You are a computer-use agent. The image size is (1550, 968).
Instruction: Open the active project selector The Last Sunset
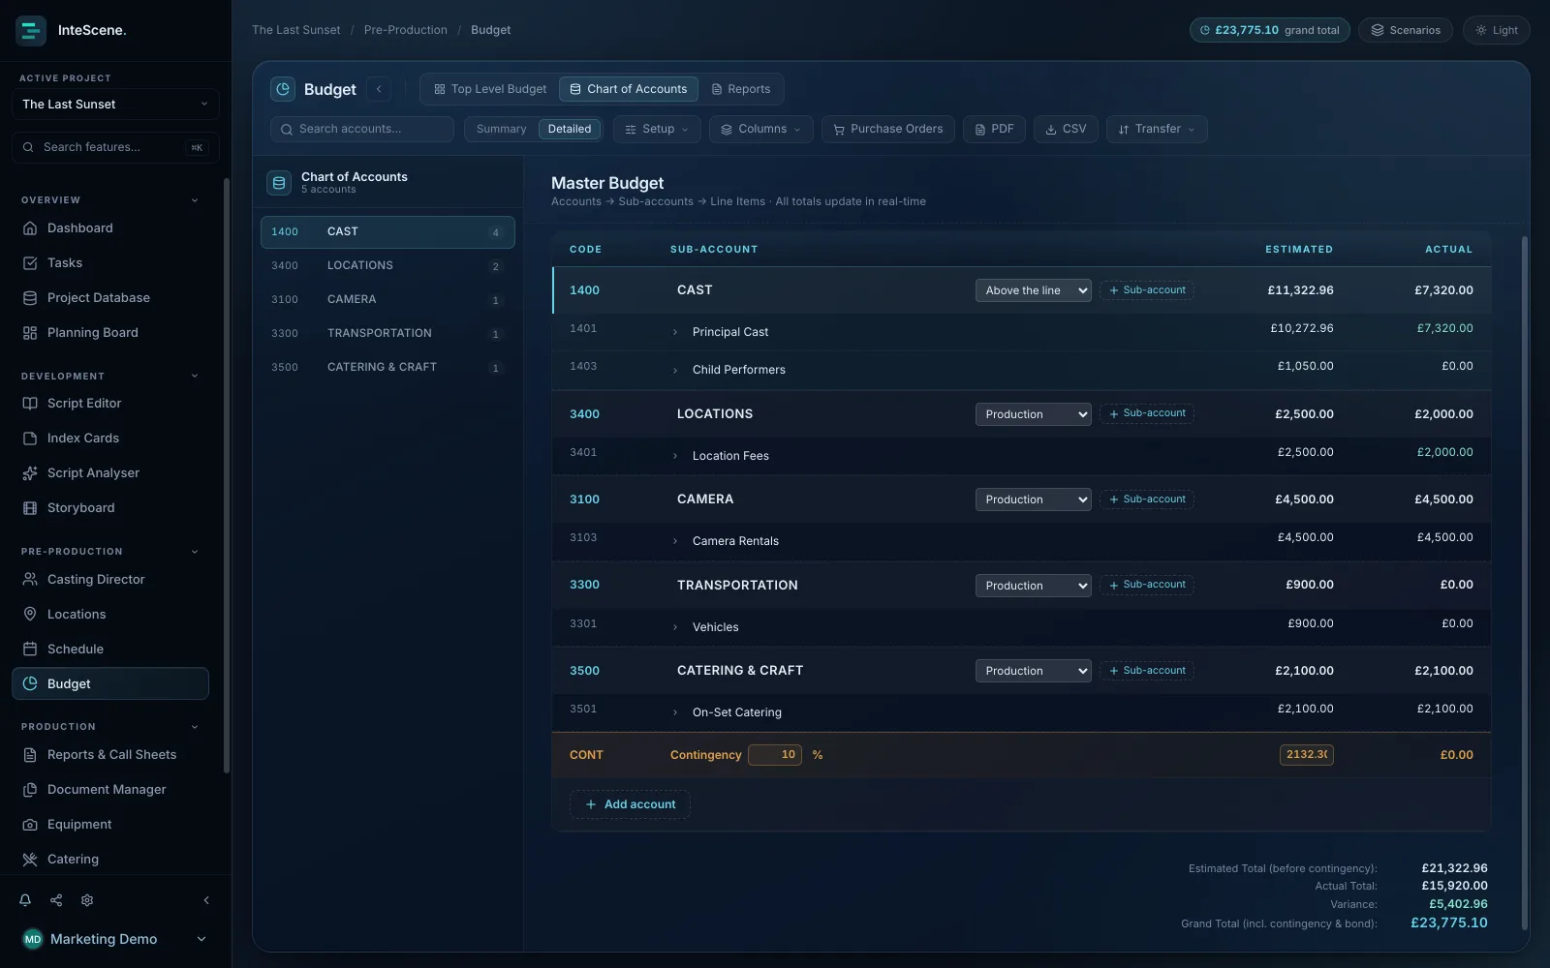pyautogui.click(x=115, y=105)
